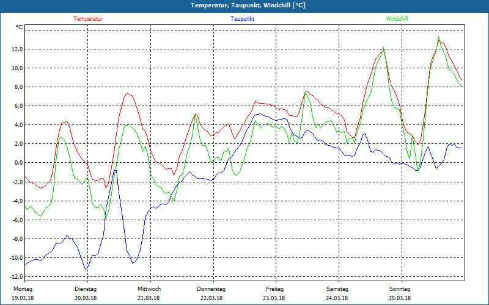Click the Montag day label
Viewport: 489px width, 305px height.
coord(23,289)
